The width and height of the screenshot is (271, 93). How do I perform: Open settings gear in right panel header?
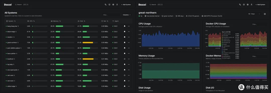click(x=248, y=5)
